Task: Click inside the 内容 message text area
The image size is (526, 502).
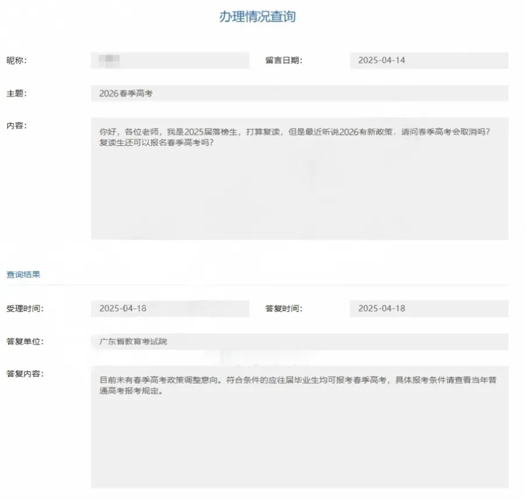Action: (x=300, y=178)
